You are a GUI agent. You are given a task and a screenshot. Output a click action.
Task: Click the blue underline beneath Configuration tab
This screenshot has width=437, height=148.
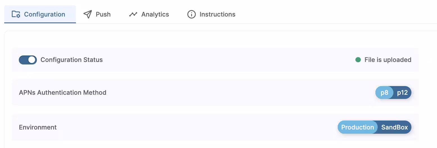pos(40,23)
